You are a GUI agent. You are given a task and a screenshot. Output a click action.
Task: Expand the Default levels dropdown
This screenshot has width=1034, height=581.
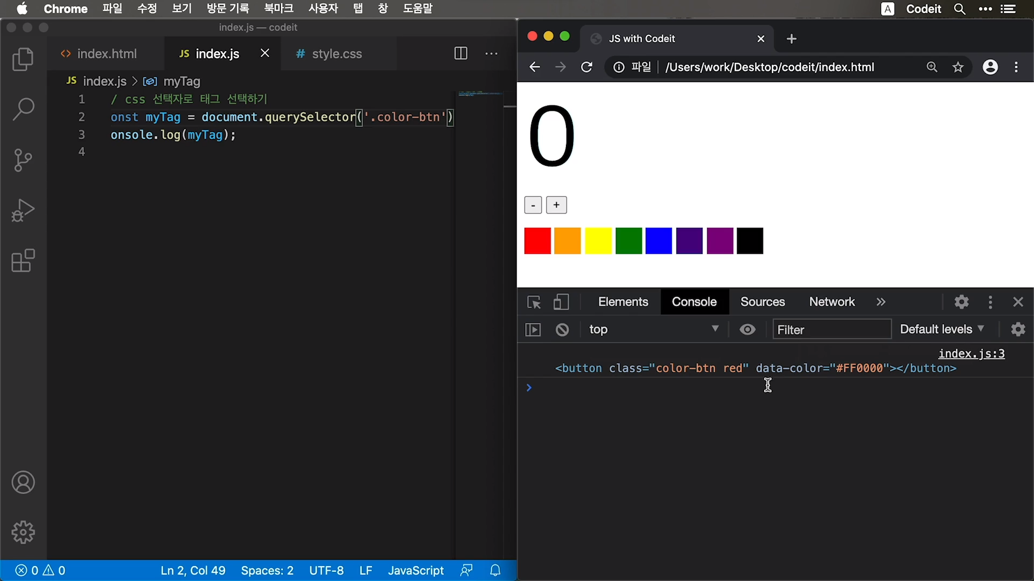pyautogui.click(x=942, y=329)
